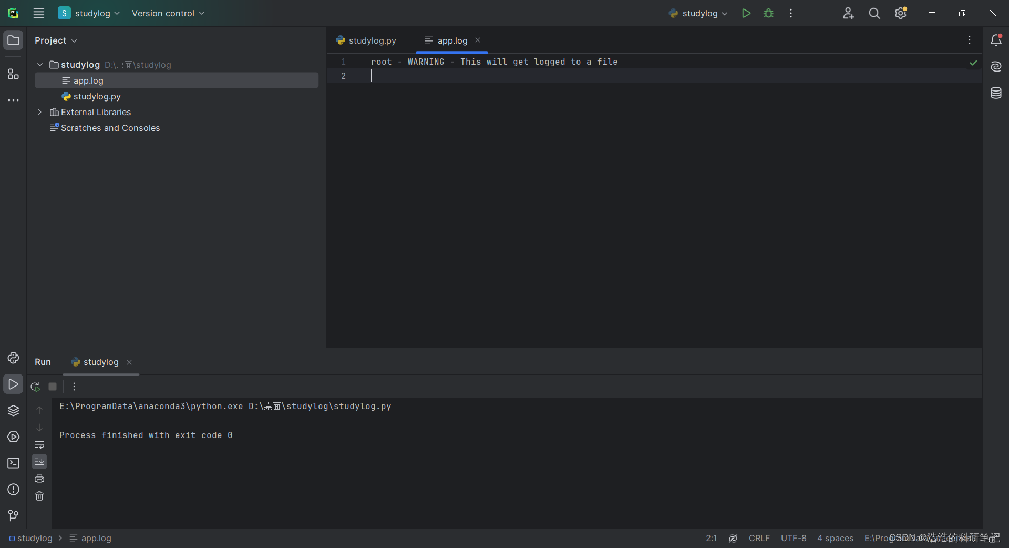
Task: Open the Project view options dropdown
Action: click(x=56, y=40)
